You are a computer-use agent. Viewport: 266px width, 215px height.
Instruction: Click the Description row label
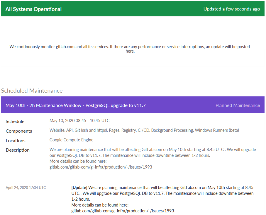18,150
